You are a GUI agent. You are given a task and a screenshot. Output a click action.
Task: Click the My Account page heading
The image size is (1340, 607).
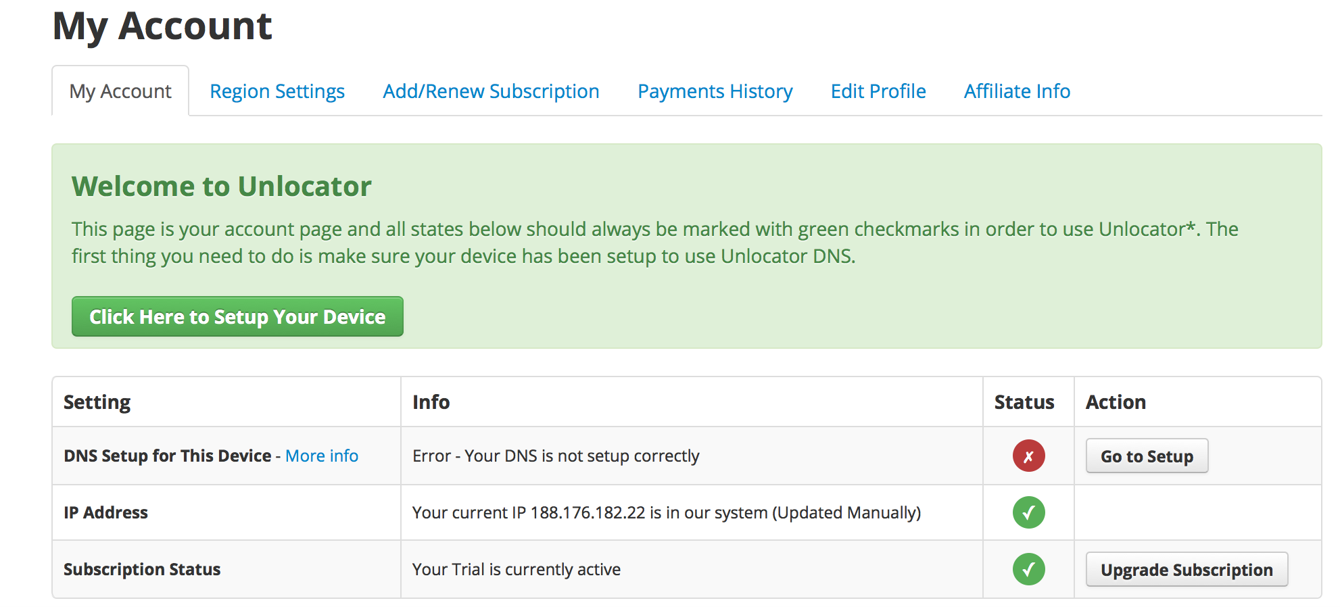(x=162, y=27)
